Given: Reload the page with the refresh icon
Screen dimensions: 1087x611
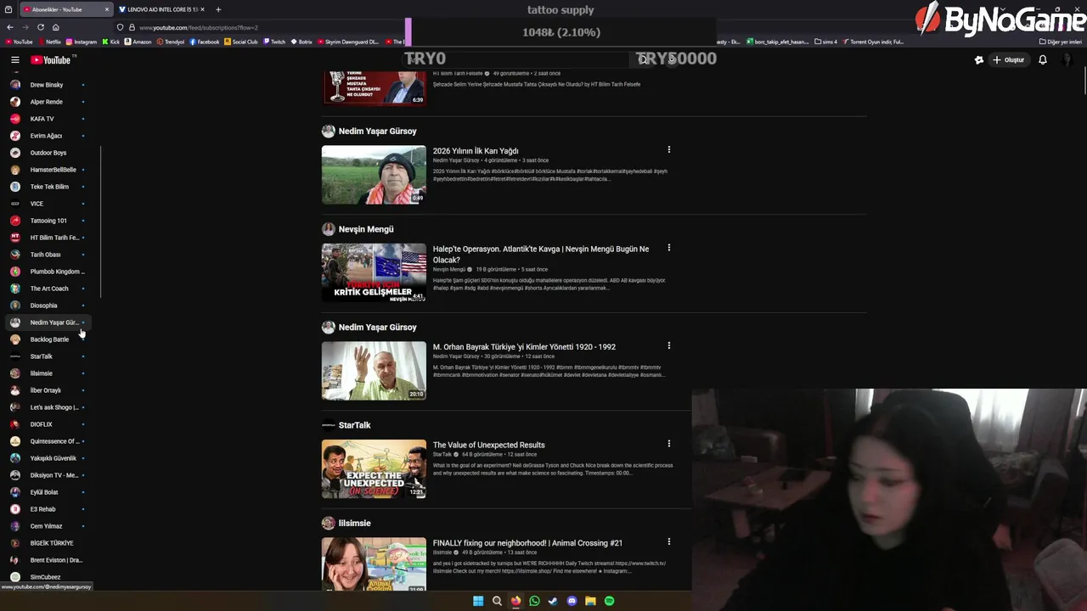Looking at the screenshot, I should [40, 27].
